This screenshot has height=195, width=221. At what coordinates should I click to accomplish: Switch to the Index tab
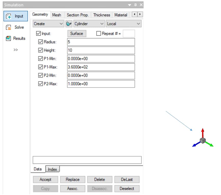coord(53,169)
